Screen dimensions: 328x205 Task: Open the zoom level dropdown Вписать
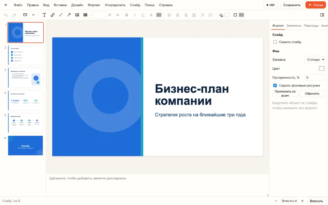pos(289,201)
